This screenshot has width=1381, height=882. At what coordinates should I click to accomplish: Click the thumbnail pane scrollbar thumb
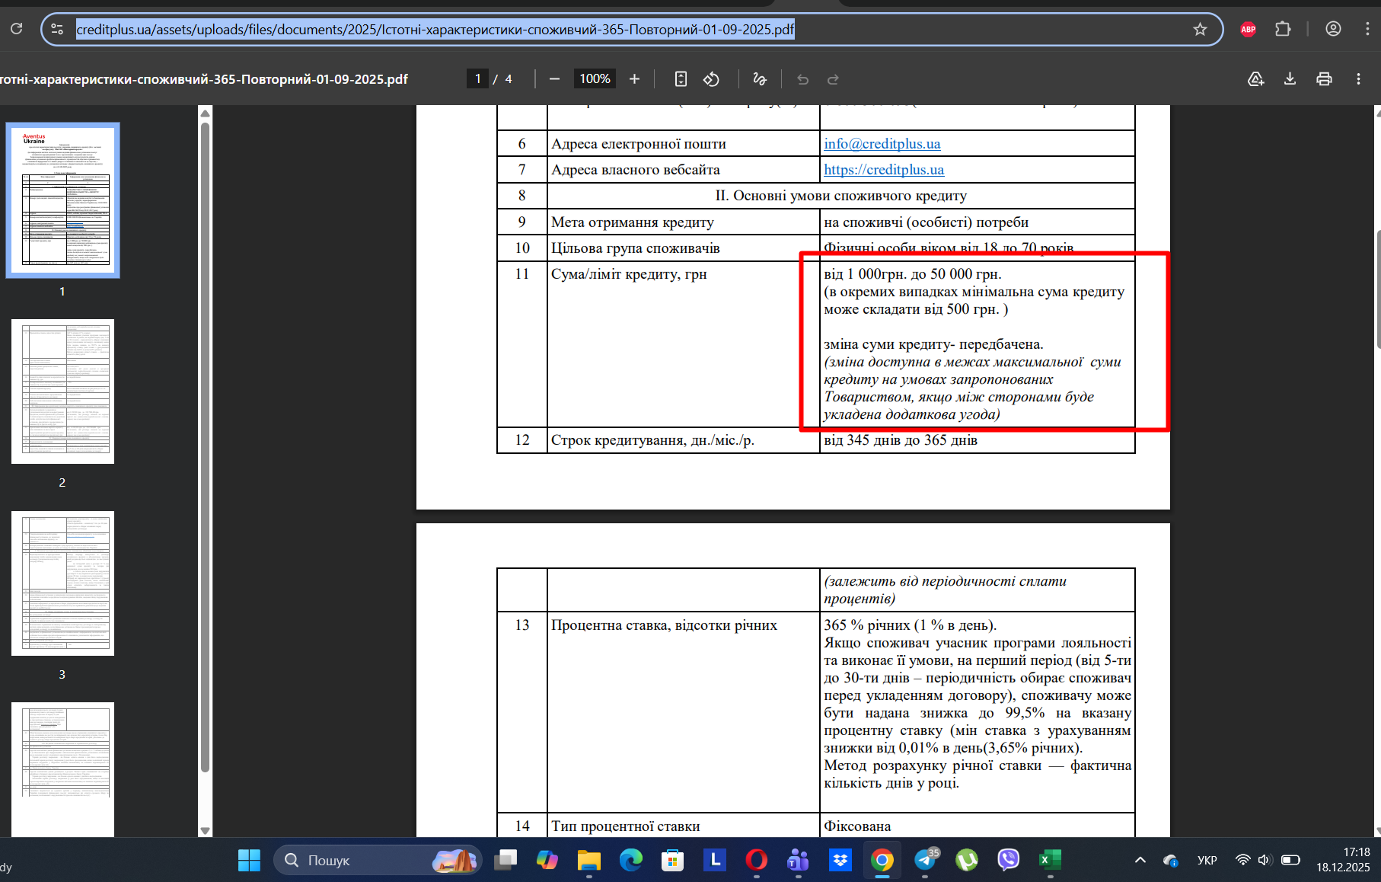(205, 447)
